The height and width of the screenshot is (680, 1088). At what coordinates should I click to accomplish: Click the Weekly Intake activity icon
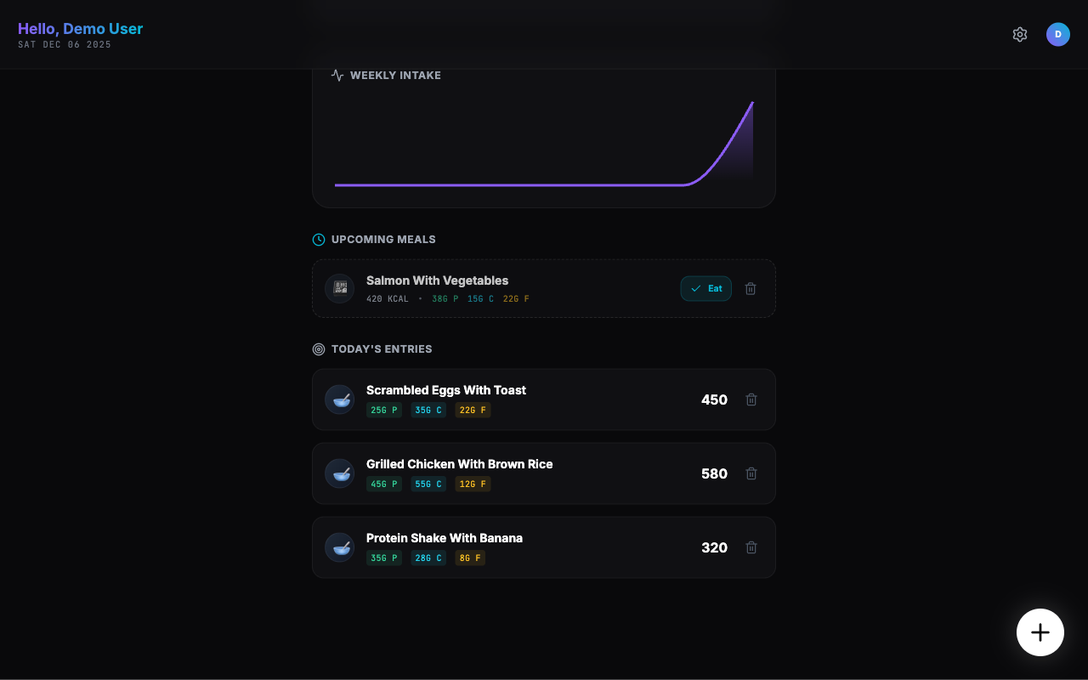[337, 75]
